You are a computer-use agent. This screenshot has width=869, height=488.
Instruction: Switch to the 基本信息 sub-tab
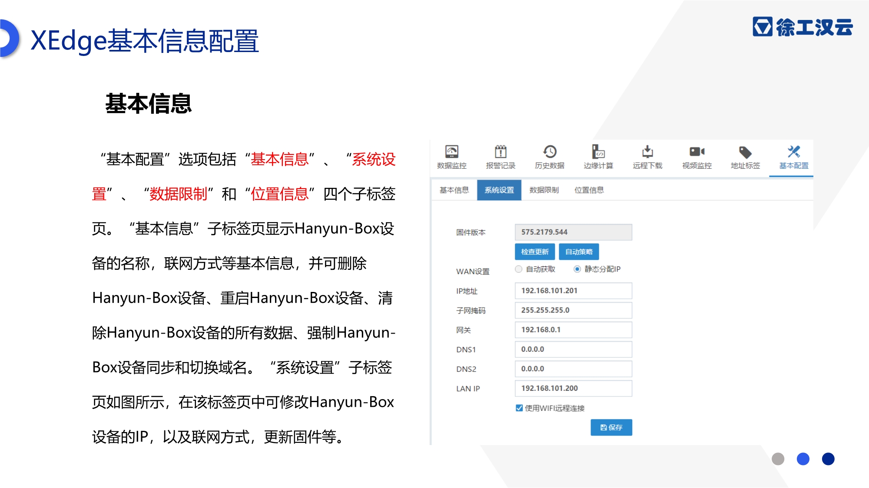click(x=454, y=190)
